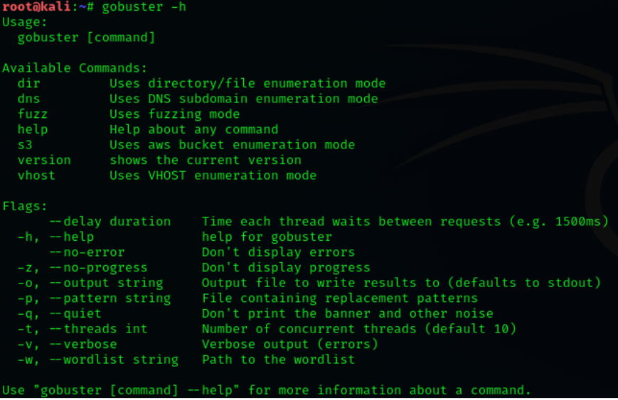Click the 'gobuster [command]' usage line
618x400 pixels.
[86, 38]
